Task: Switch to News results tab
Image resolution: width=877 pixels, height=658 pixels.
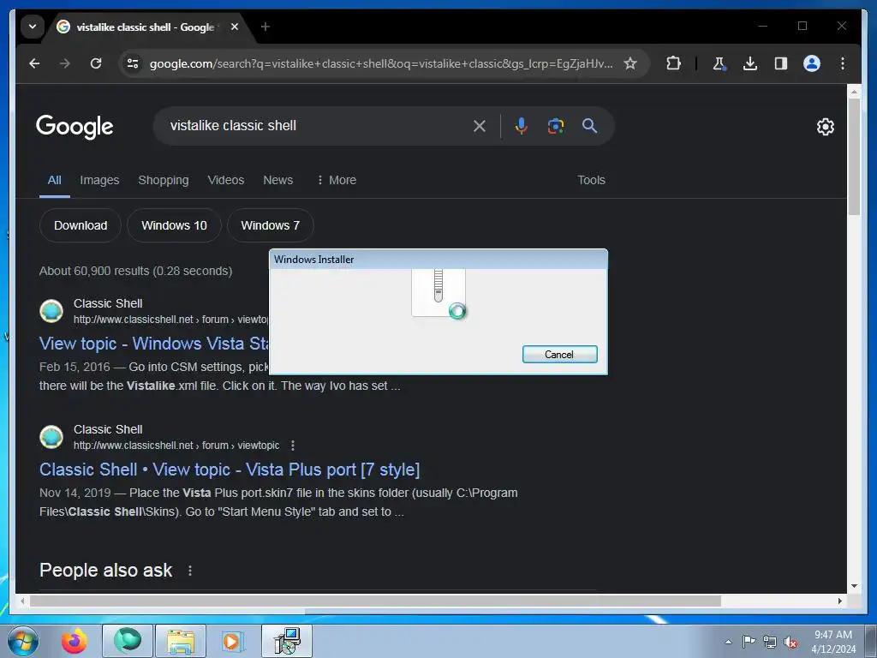Action: click(x=278, y=180)
